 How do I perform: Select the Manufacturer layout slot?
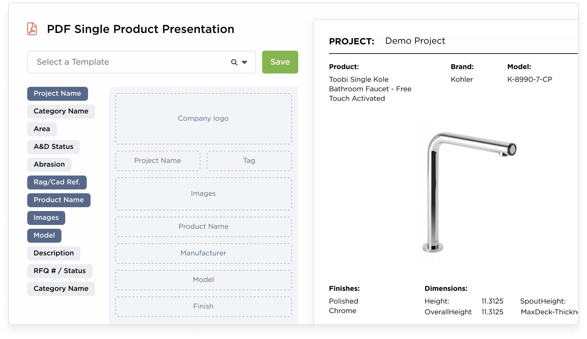pos(203,253)
